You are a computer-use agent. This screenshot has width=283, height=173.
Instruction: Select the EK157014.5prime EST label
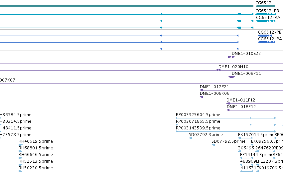[256, 135]
